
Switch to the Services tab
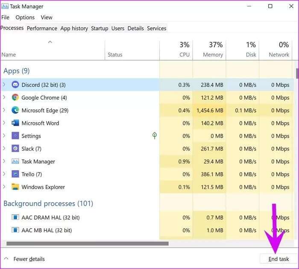point(157,28)
